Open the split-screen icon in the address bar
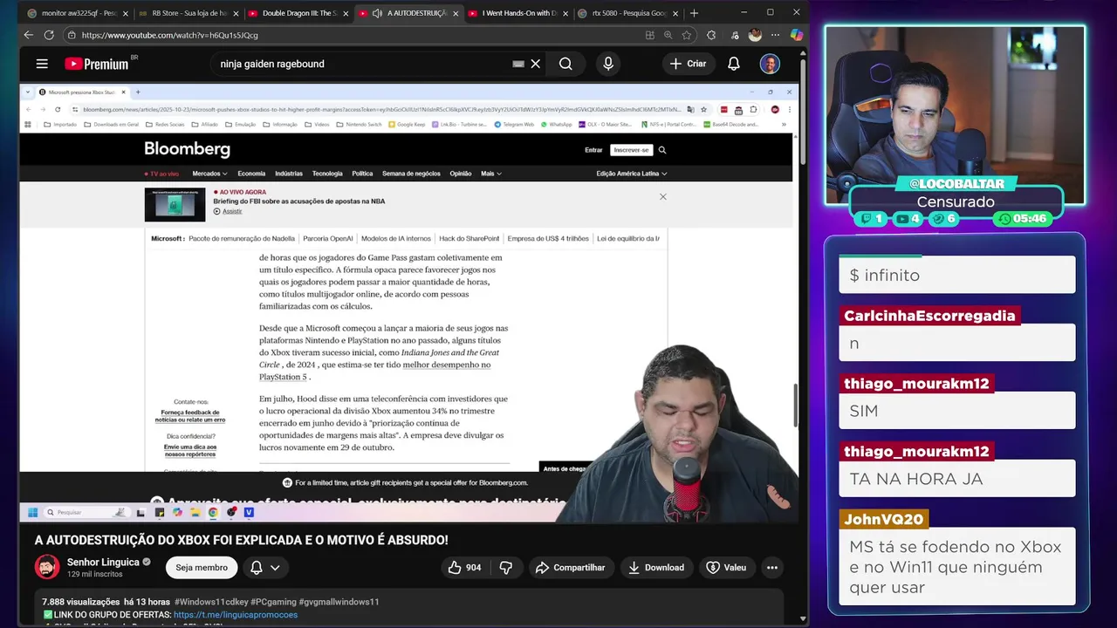The height and width of the screenshot is (628, 1117). [650, 35]
